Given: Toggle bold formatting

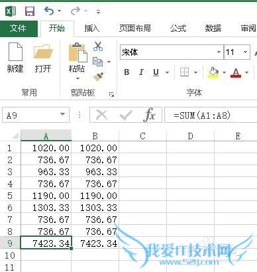Looking at the screenshot, I should tap(127, 72).
